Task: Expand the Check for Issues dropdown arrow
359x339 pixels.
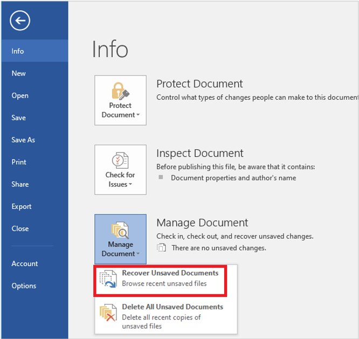Action: click(130, 184)
